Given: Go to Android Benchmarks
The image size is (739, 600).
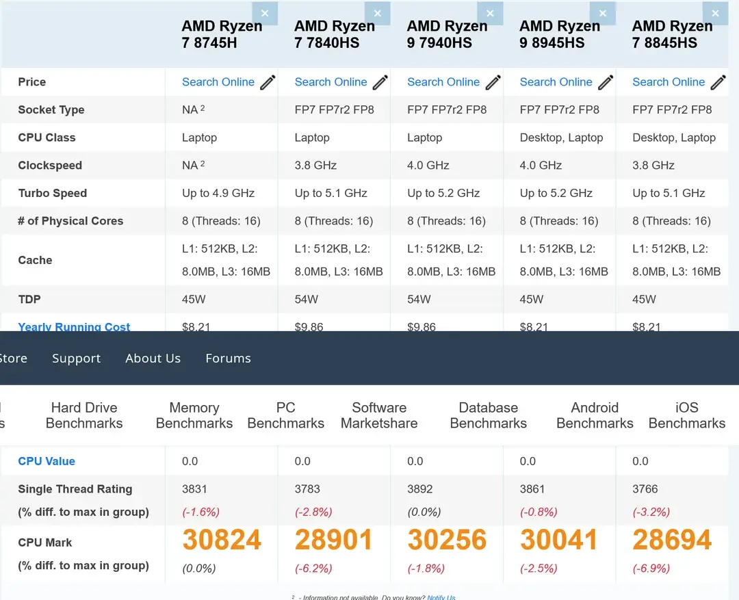Looking at the screenshot, I should [595, 415].
